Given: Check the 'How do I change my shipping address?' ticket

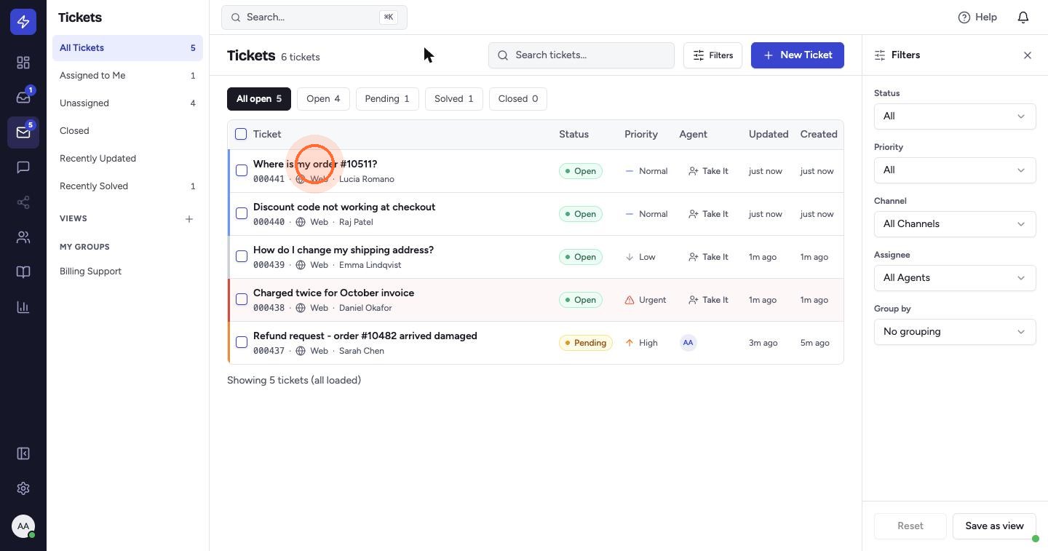Looking at the screenshot, I should [x=242, y=256].
